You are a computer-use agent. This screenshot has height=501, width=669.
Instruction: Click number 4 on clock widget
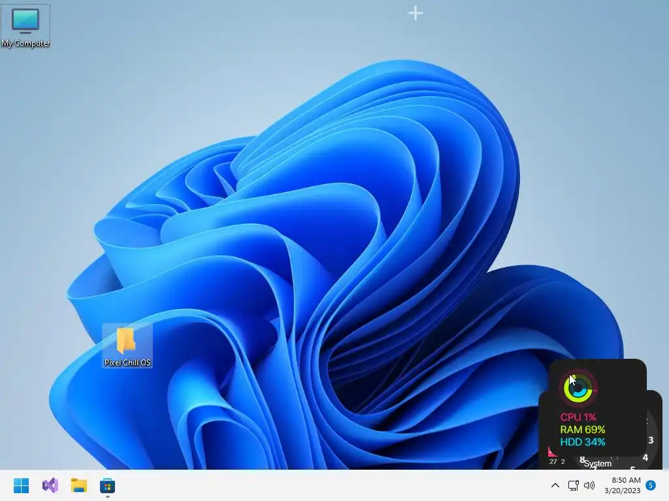coord(645,458)
